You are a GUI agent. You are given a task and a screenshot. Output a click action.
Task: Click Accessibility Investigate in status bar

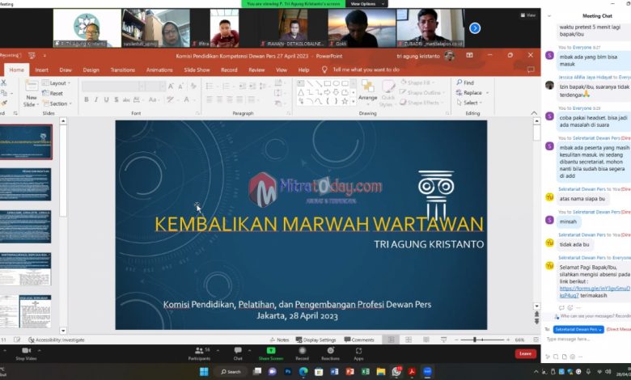57,340
